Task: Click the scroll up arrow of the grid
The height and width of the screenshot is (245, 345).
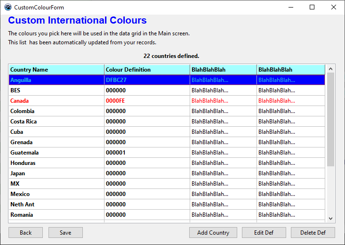Action: click(330, 68)
